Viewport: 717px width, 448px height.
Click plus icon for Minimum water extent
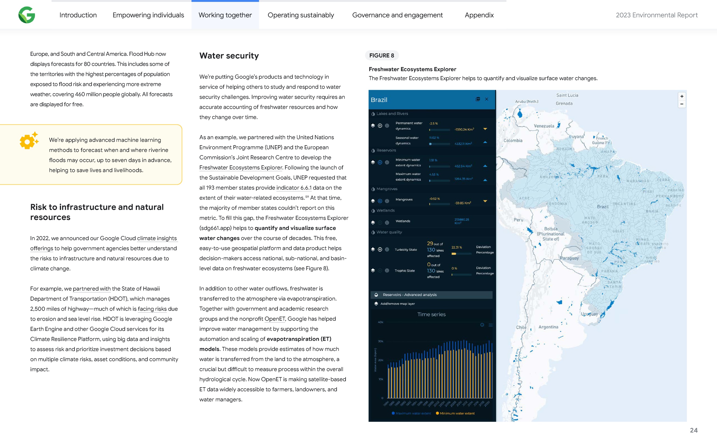pos(380,162)
